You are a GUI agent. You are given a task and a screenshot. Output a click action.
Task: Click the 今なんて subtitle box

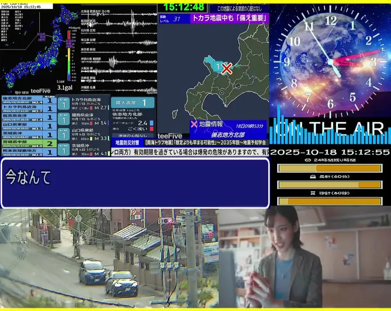(x=135, y=183)
